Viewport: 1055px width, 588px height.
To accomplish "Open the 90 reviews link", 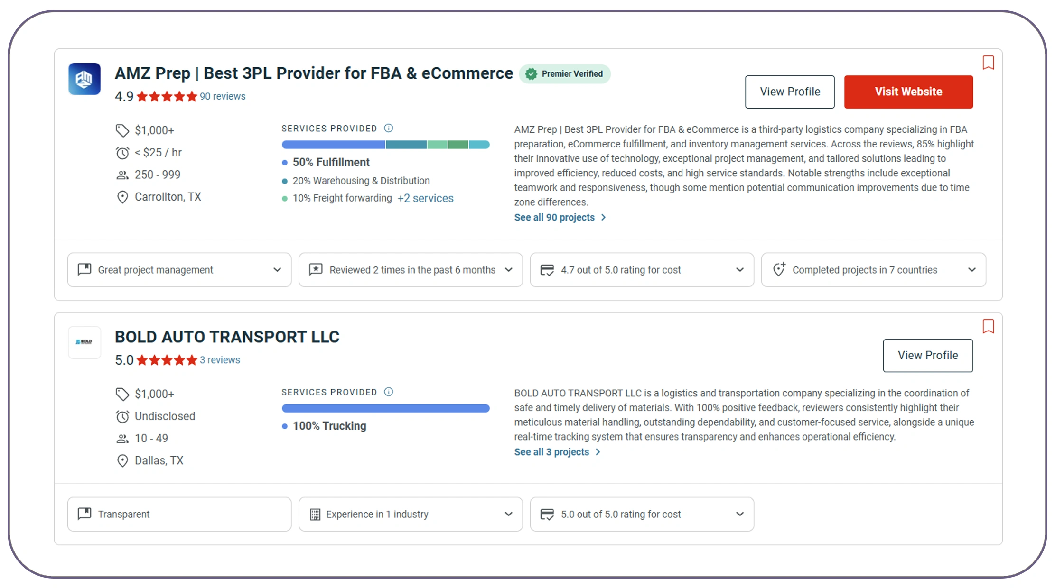I will [x=223, y=96].
